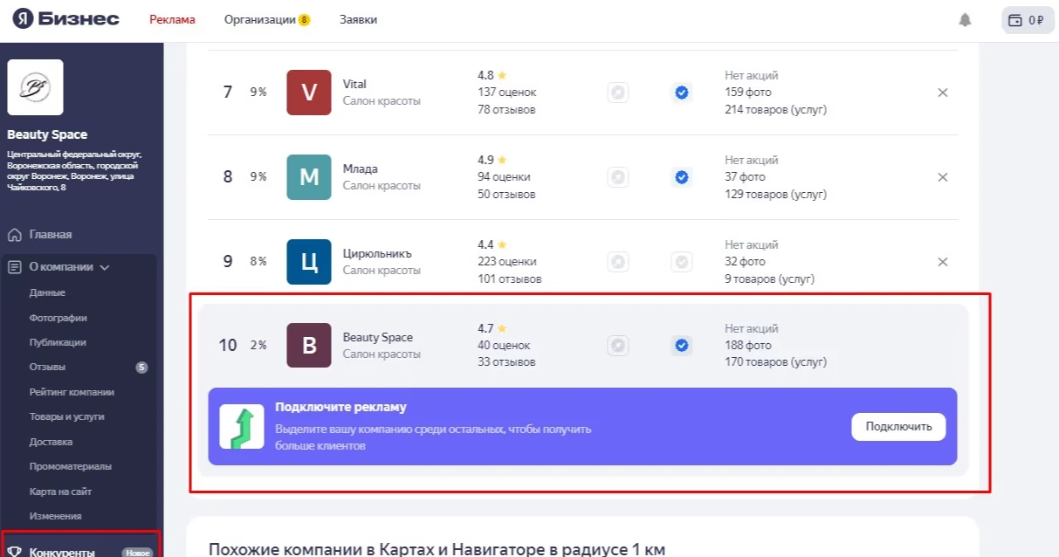The height and width of the screenshot is (557, 1059).
Task: Click the Млада teal M logo
Action: (x=309, y=177)
